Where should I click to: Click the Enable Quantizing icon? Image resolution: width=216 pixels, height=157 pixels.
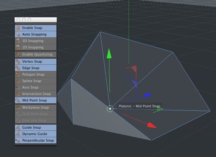pyautogui.click(x=18, y=54)
